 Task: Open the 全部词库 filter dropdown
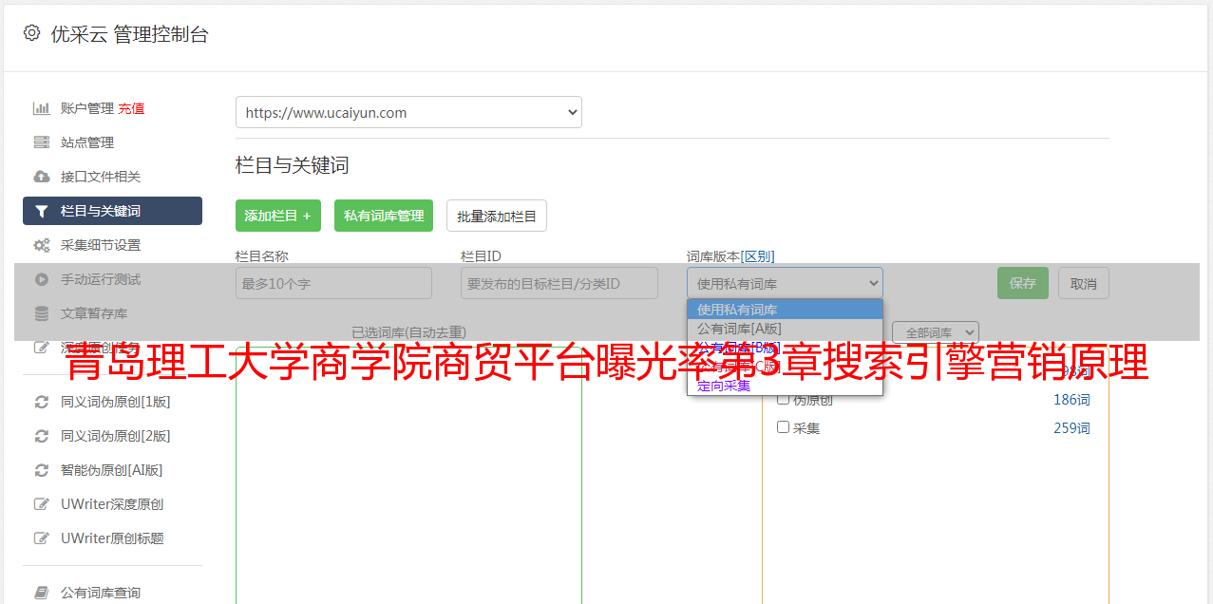(936, 332)
